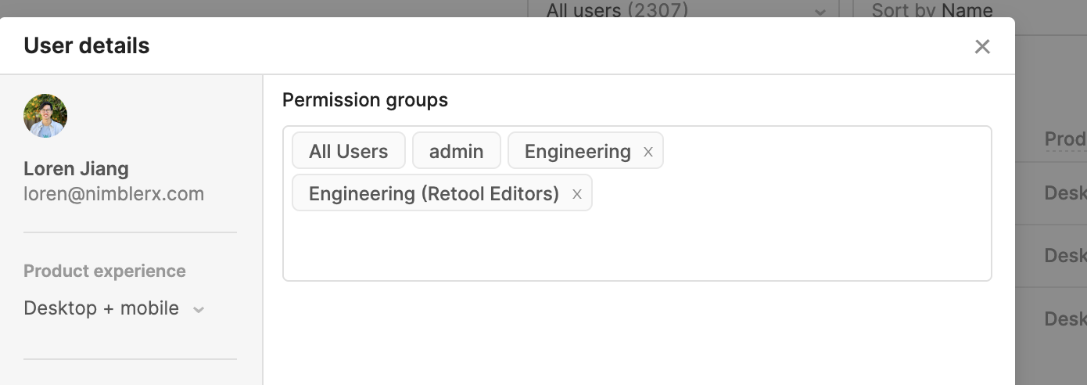Expand the Product experience chevron arrow
Screen dimensions: 1087x385
click(199, 310)
